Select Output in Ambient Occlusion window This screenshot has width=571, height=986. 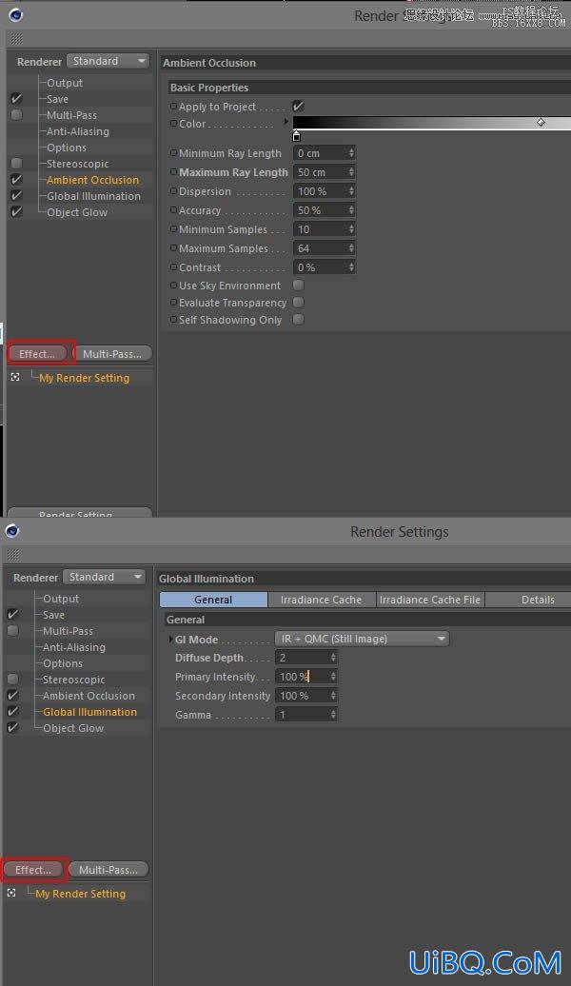tap(65, 83)
